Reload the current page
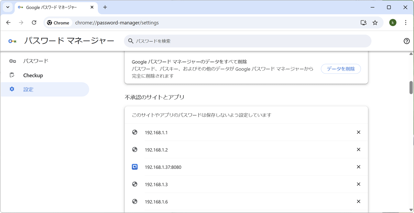The height and width of the screenshot is (213, 414). pos(34,23)
